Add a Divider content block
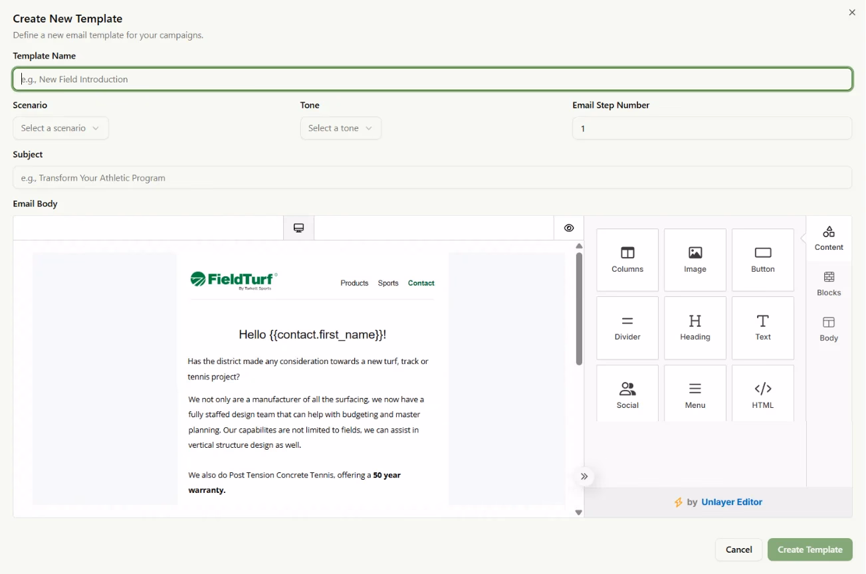The height and width of the screenshot is (574, 866). click(x=627, y=328)
